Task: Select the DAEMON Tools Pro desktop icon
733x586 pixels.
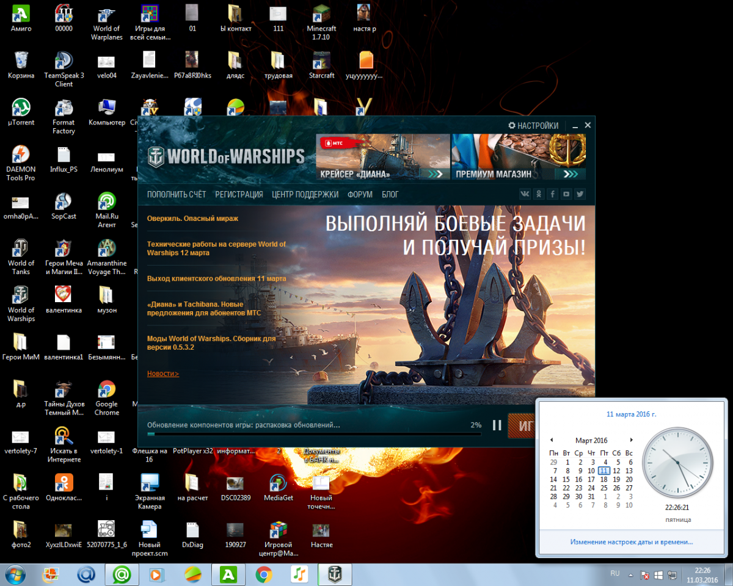Action: point(21,164)
